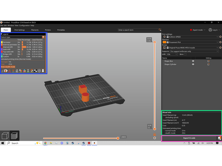Switch to Filaments tab
The width and height of the screenshot is (222, 166).
(34, 30)
